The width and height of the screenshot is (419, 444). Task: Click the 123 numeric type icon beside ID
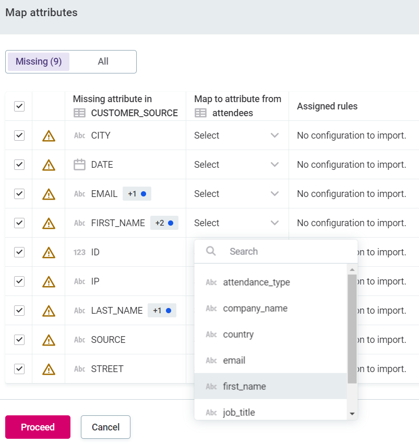tap(79, 252)
